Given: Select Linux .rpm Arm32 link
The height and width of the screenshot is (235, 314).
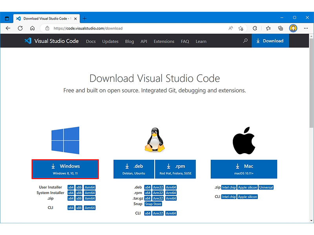Looking at the screenshot, I should pos(158,193).
